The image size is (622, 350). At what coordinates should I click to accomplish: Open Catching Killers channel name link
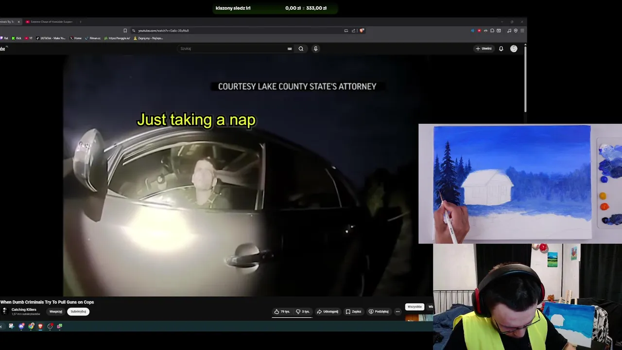point(24,310)
